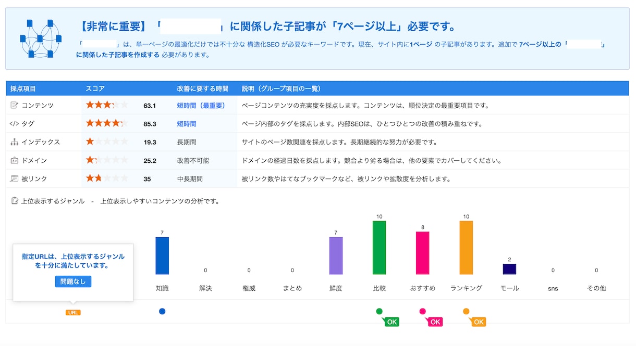Click the score value 63.1
636x346 pixels.
(150, 106)
